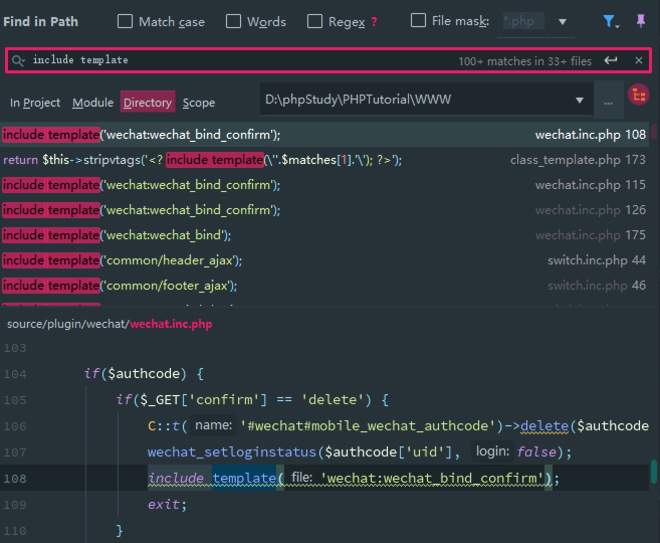Image resolution: width=660 pixels, height=543 pixels.
Task: Open the browse directory ellipsis button
Action: [x=608, y=100]
